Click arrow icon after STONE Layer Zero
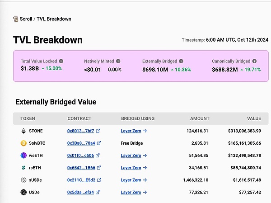 [145, 131]
